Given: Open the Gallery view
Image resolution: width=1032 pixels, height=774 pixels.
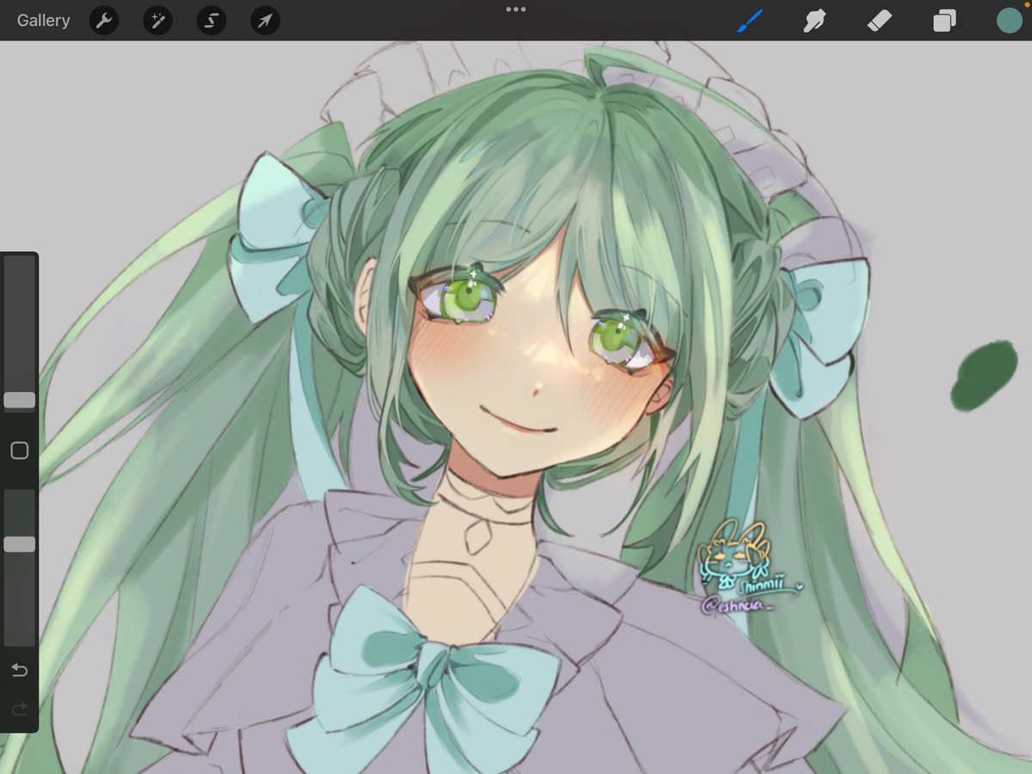Looking at the screenshot, I should tap(43, 21).
